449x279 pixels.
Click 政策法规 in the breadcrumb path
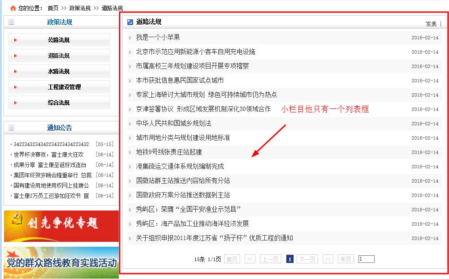(x=80, y=8)
